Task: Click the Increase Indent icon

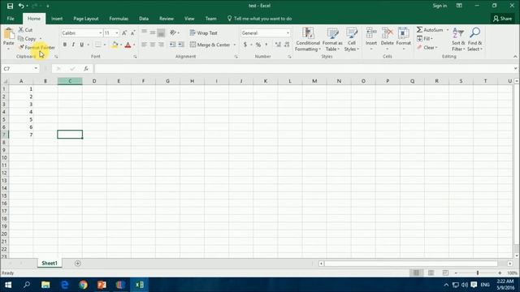Action: coord(181,45)
